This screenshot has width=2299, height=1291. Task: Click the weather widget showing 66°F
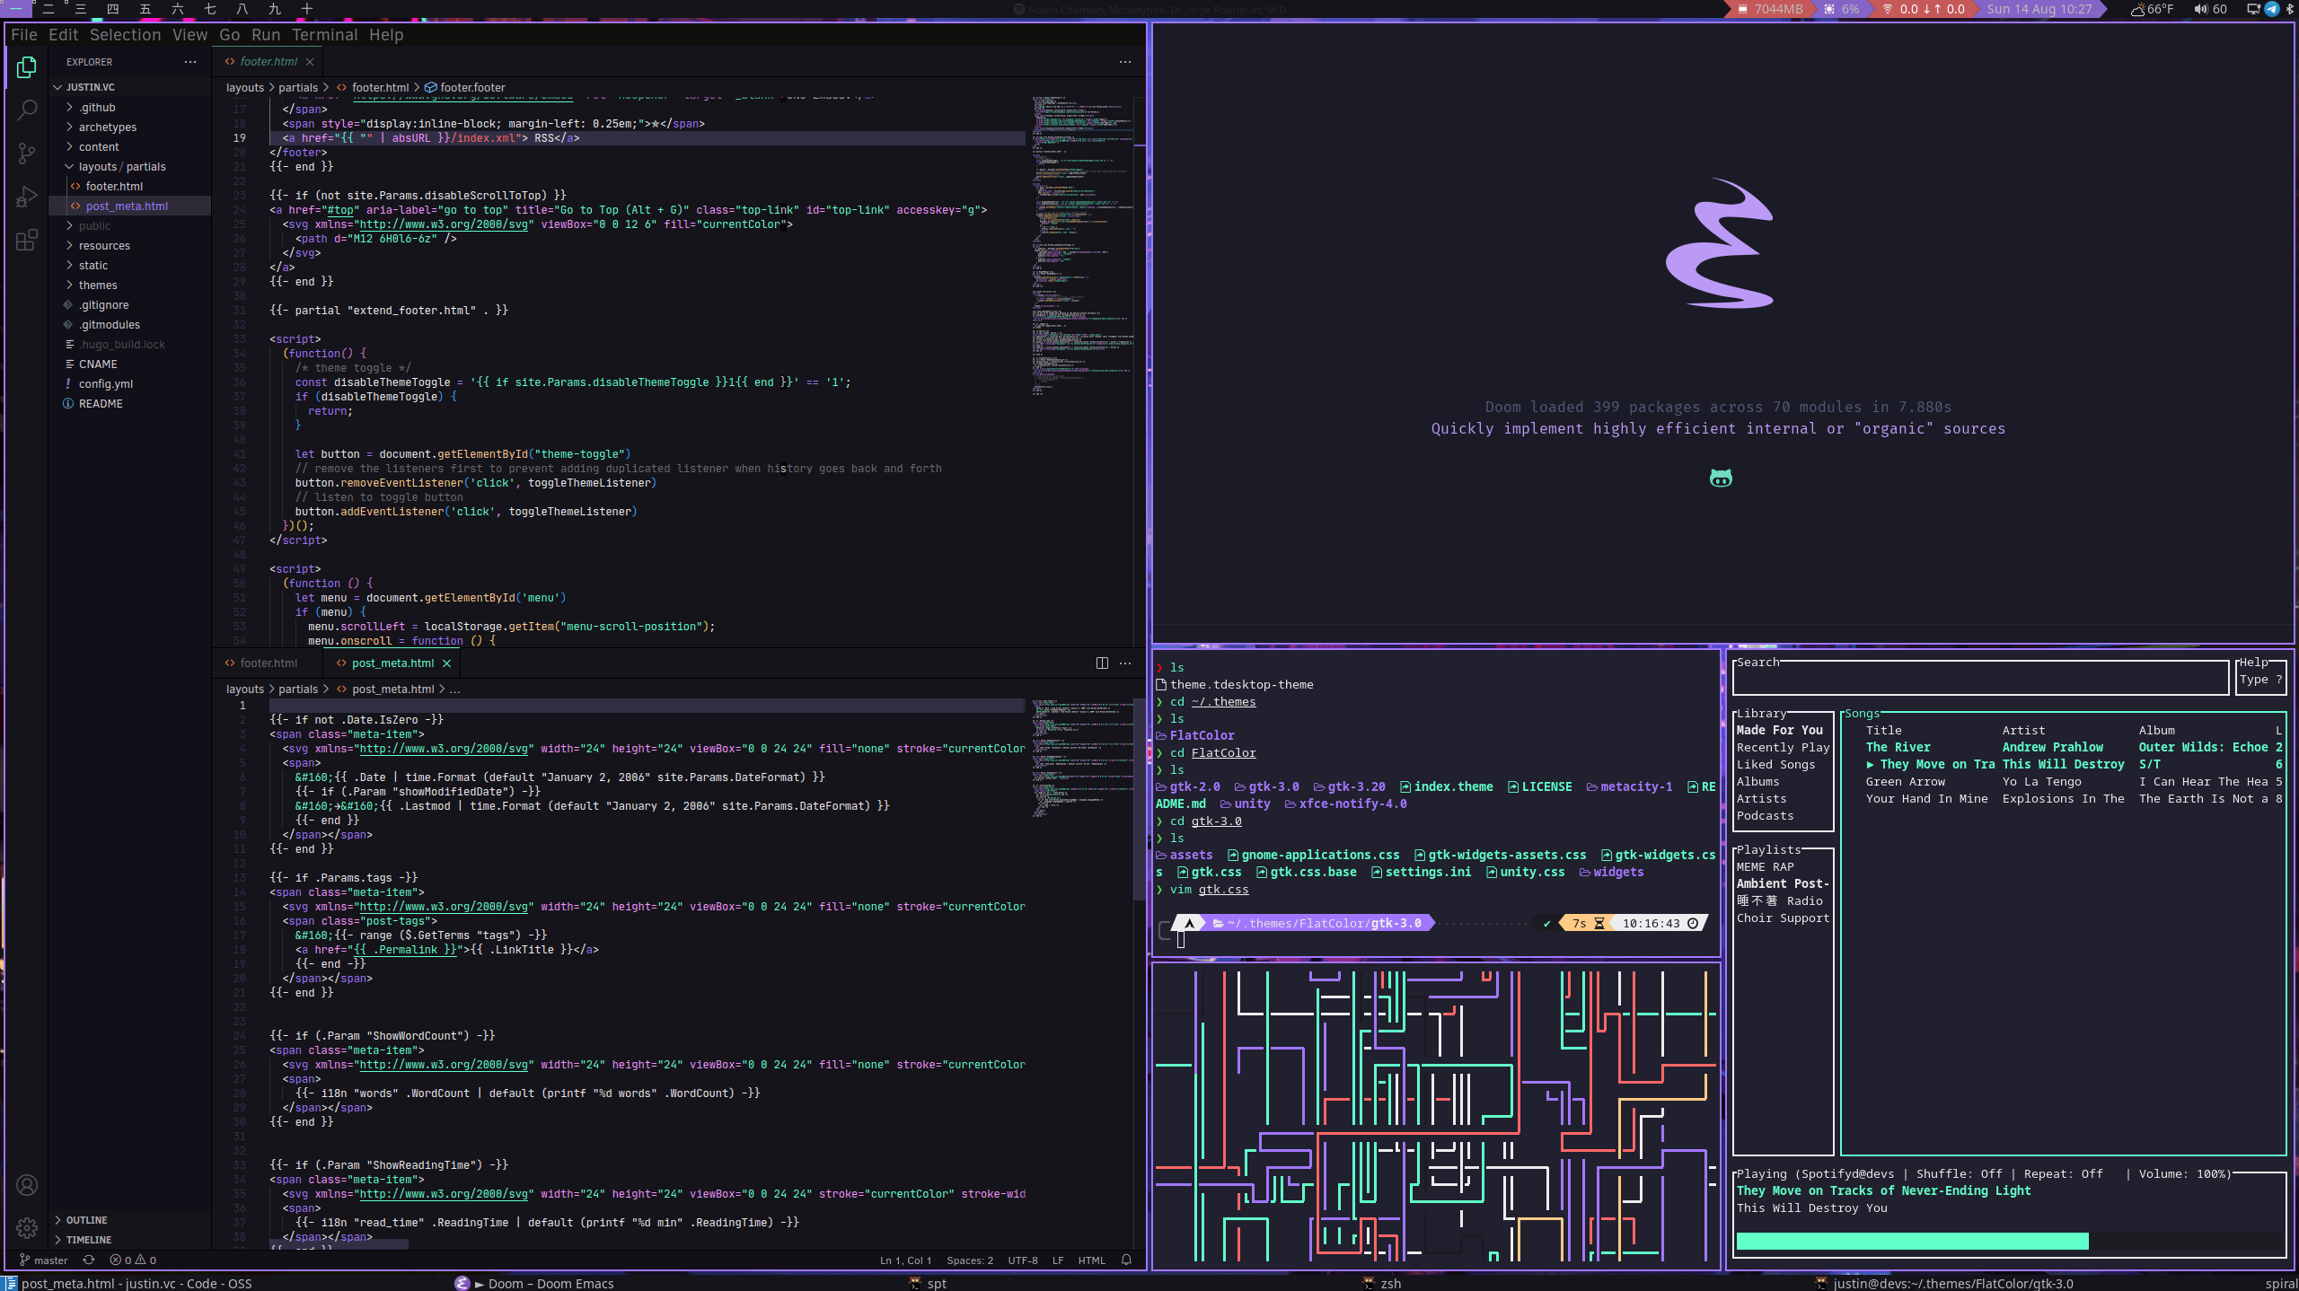point(2152,9)
